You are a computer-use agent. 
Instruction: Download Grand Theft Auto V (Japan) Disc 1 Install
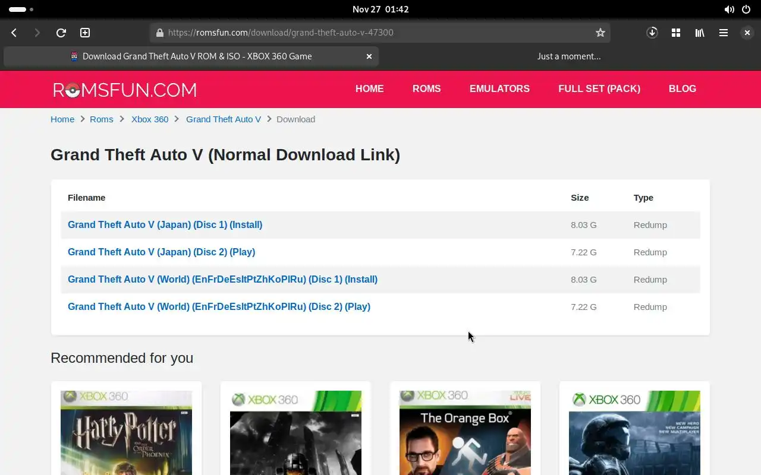click(165, 225)
